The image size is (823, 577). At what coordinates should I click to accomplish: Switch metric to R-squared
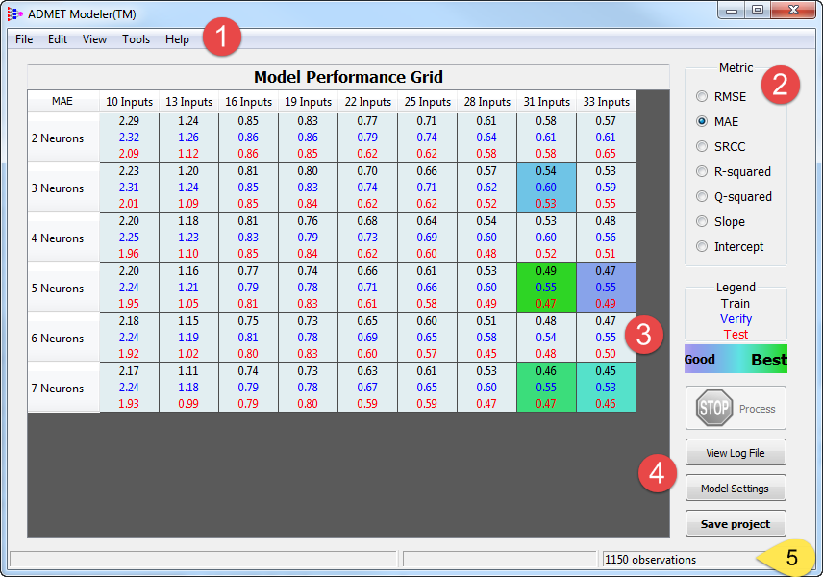[702, 172]
